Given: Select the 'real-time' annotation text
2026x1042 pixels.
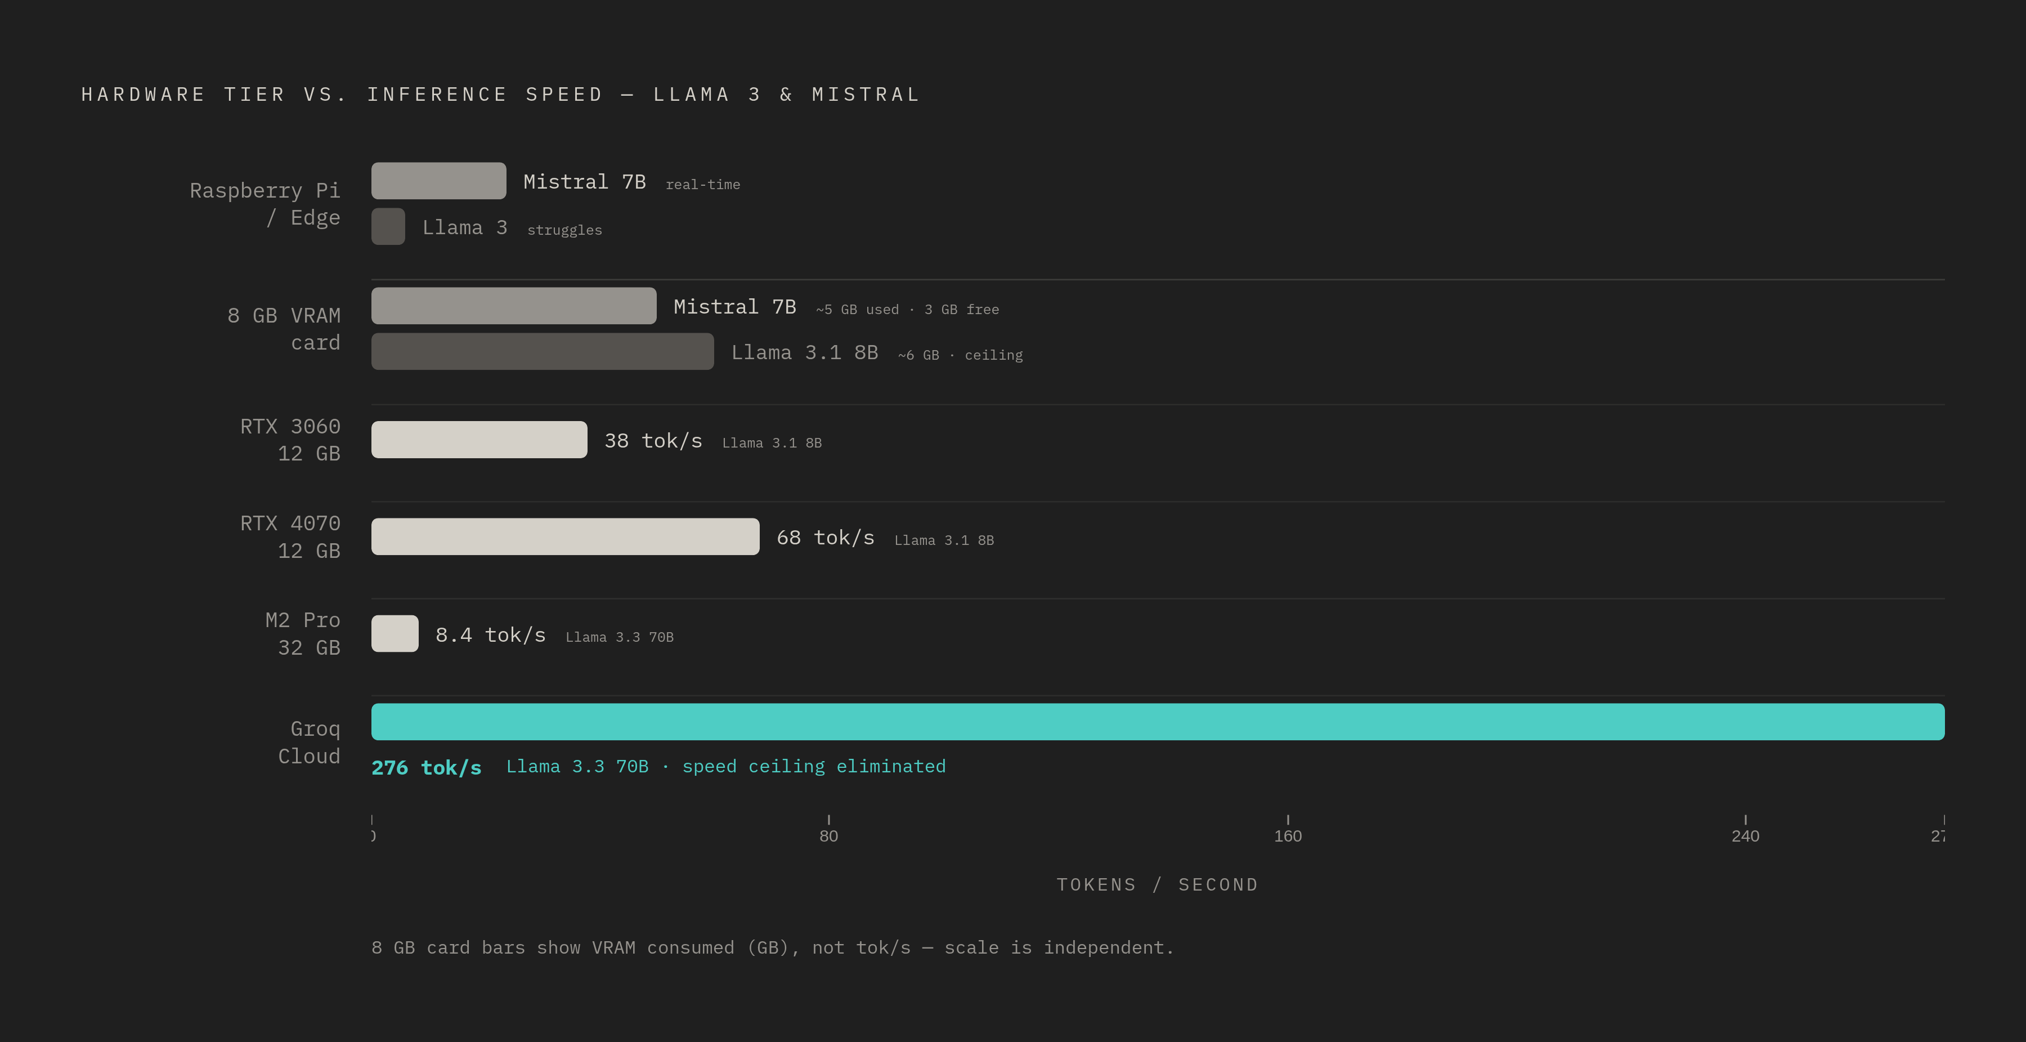Looking at the screenshot, I should (x=702, y=184).
